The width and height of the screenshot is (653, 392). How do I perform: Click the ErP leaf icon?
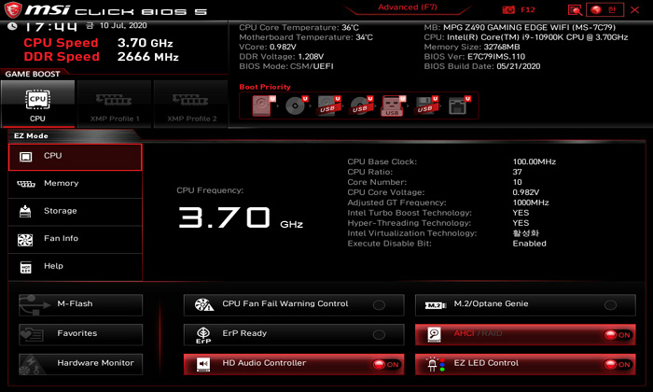203,335
